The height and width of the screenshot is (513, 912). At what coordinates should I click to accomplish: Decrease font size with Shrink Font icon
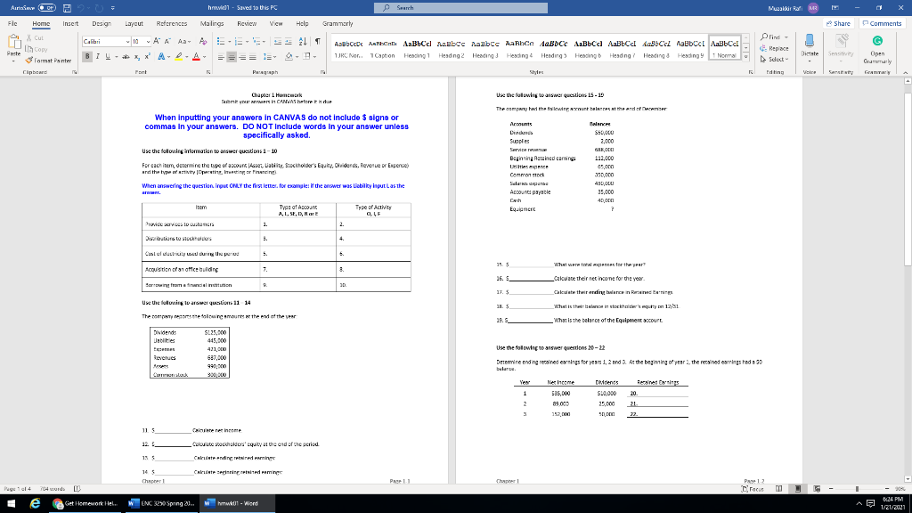[167, 41]
